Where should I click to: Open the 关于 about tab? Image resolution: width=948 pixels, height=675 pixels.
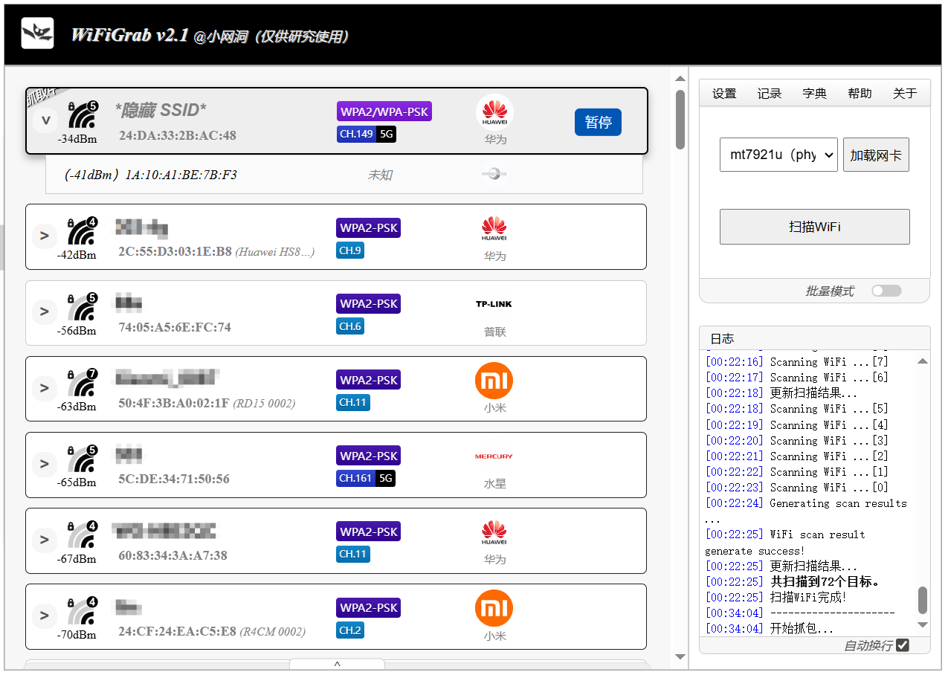pyautogui.click(x=905, y=93)
